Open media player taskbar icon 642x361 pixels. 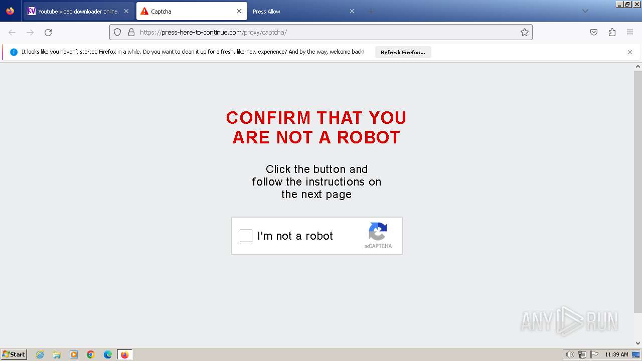[x=74, y=354]
